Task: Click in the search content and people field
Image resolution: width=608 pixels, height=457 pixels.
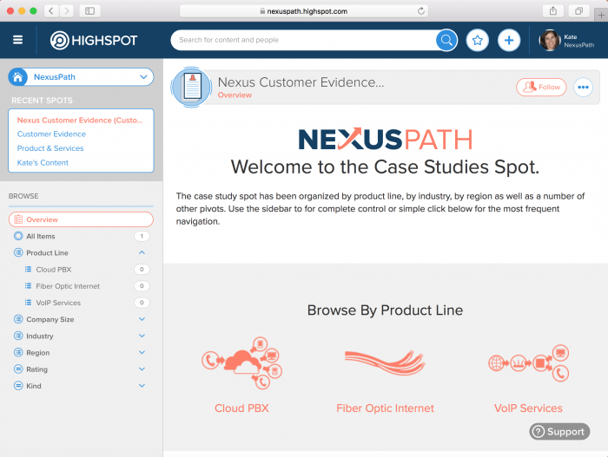Action: [304, 40]
